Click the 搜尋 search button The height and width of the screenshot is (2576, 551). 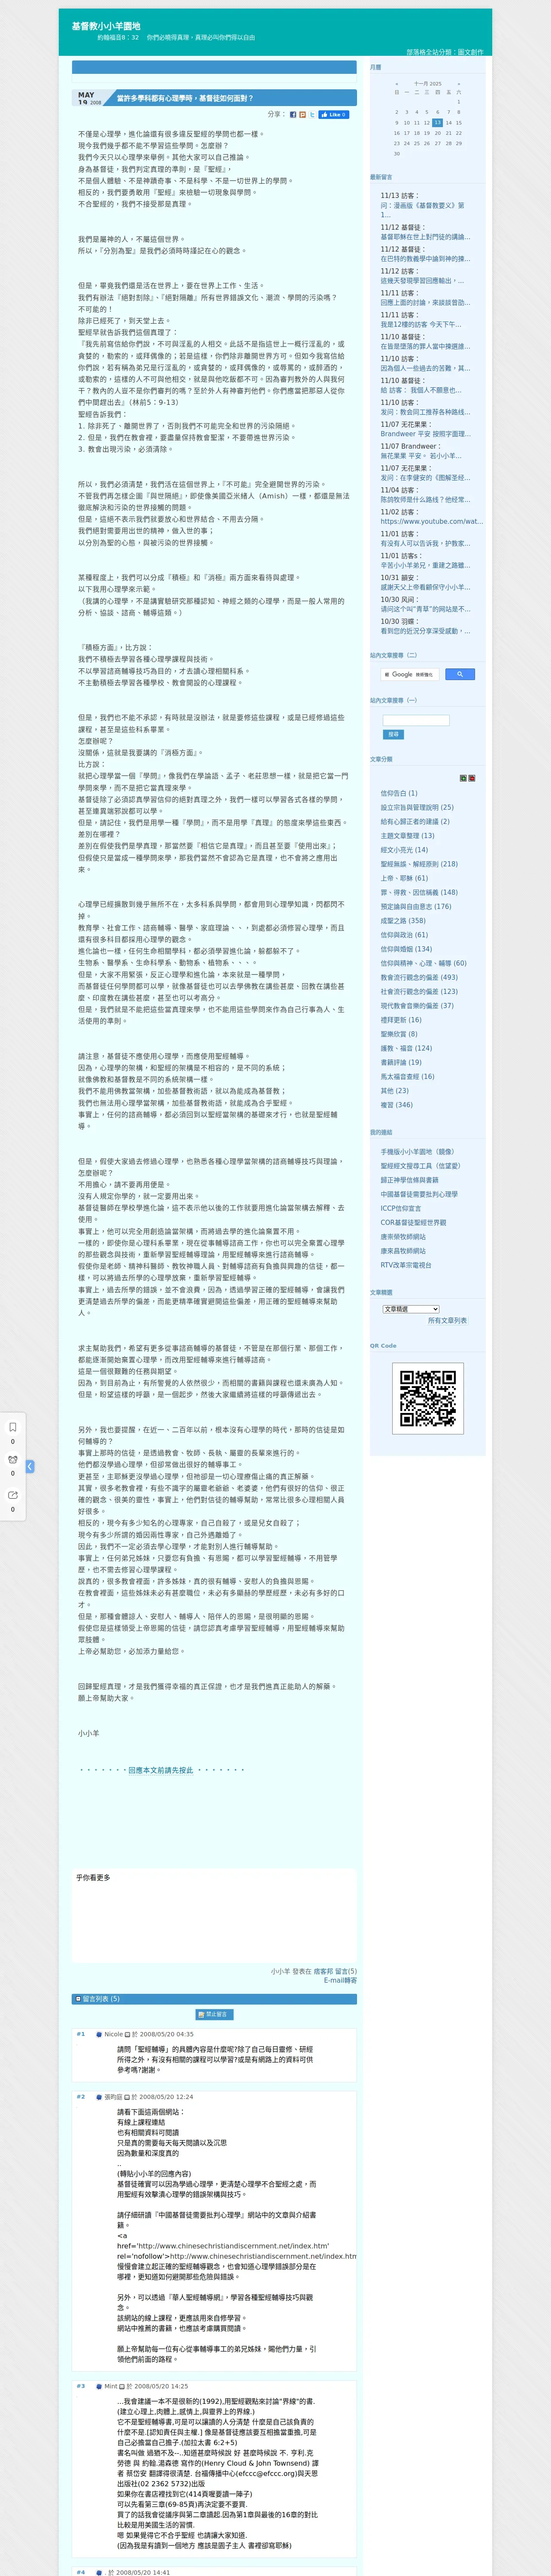click(393, 734)
